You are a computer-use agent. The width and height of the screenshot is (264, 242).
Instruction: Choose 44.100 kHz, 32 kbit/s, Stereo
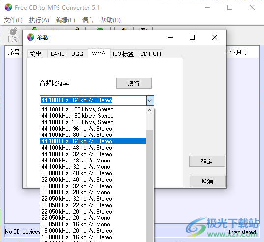click(93, 154)
